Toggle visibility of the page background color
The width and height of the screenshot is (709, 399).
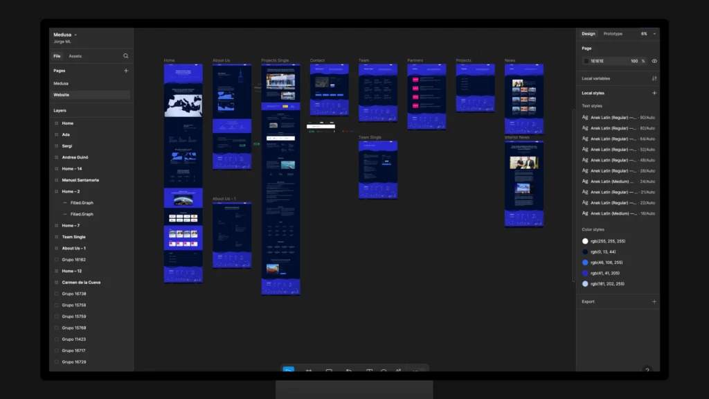pyautogui.click(x=654, y=61)
